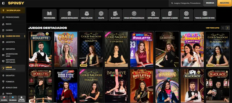The height and width of the screenshot is (103, 232).
Task: Select the Póker category tile
Action: (x=186, y=15)
